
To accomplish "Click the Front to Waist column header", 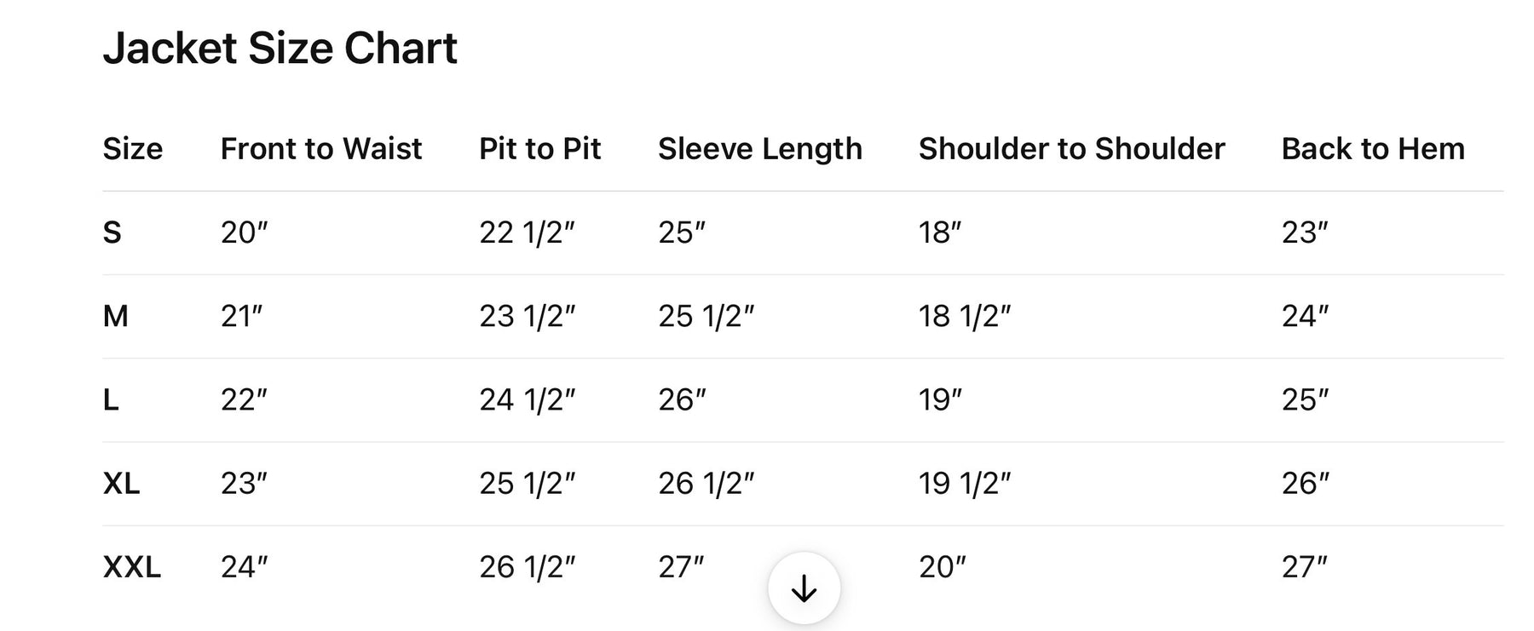I will click(321, 149).
